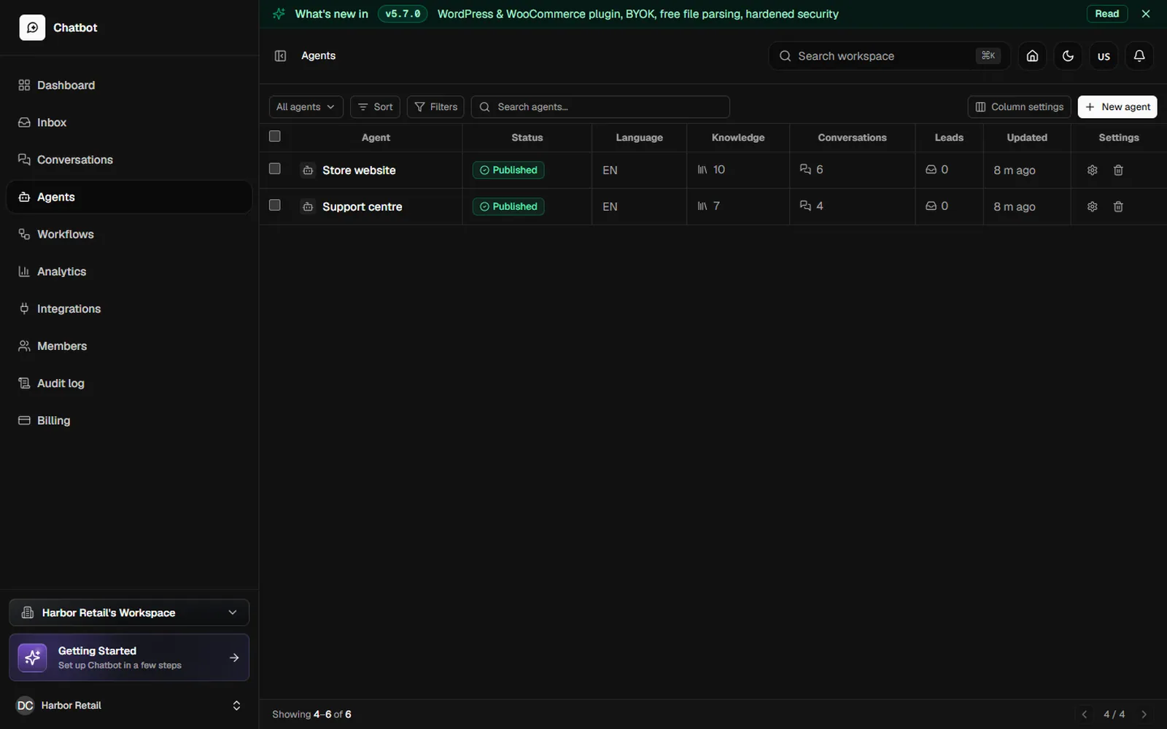
Task: Open Workflows in sidebar
Action: (129, 234)
